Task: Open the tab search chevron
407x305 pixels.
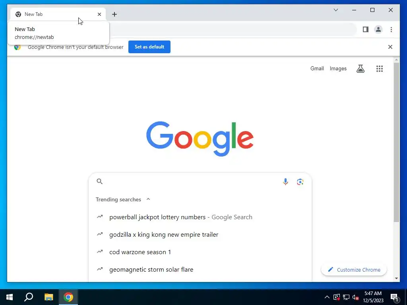Action: [x=335, y=10]
